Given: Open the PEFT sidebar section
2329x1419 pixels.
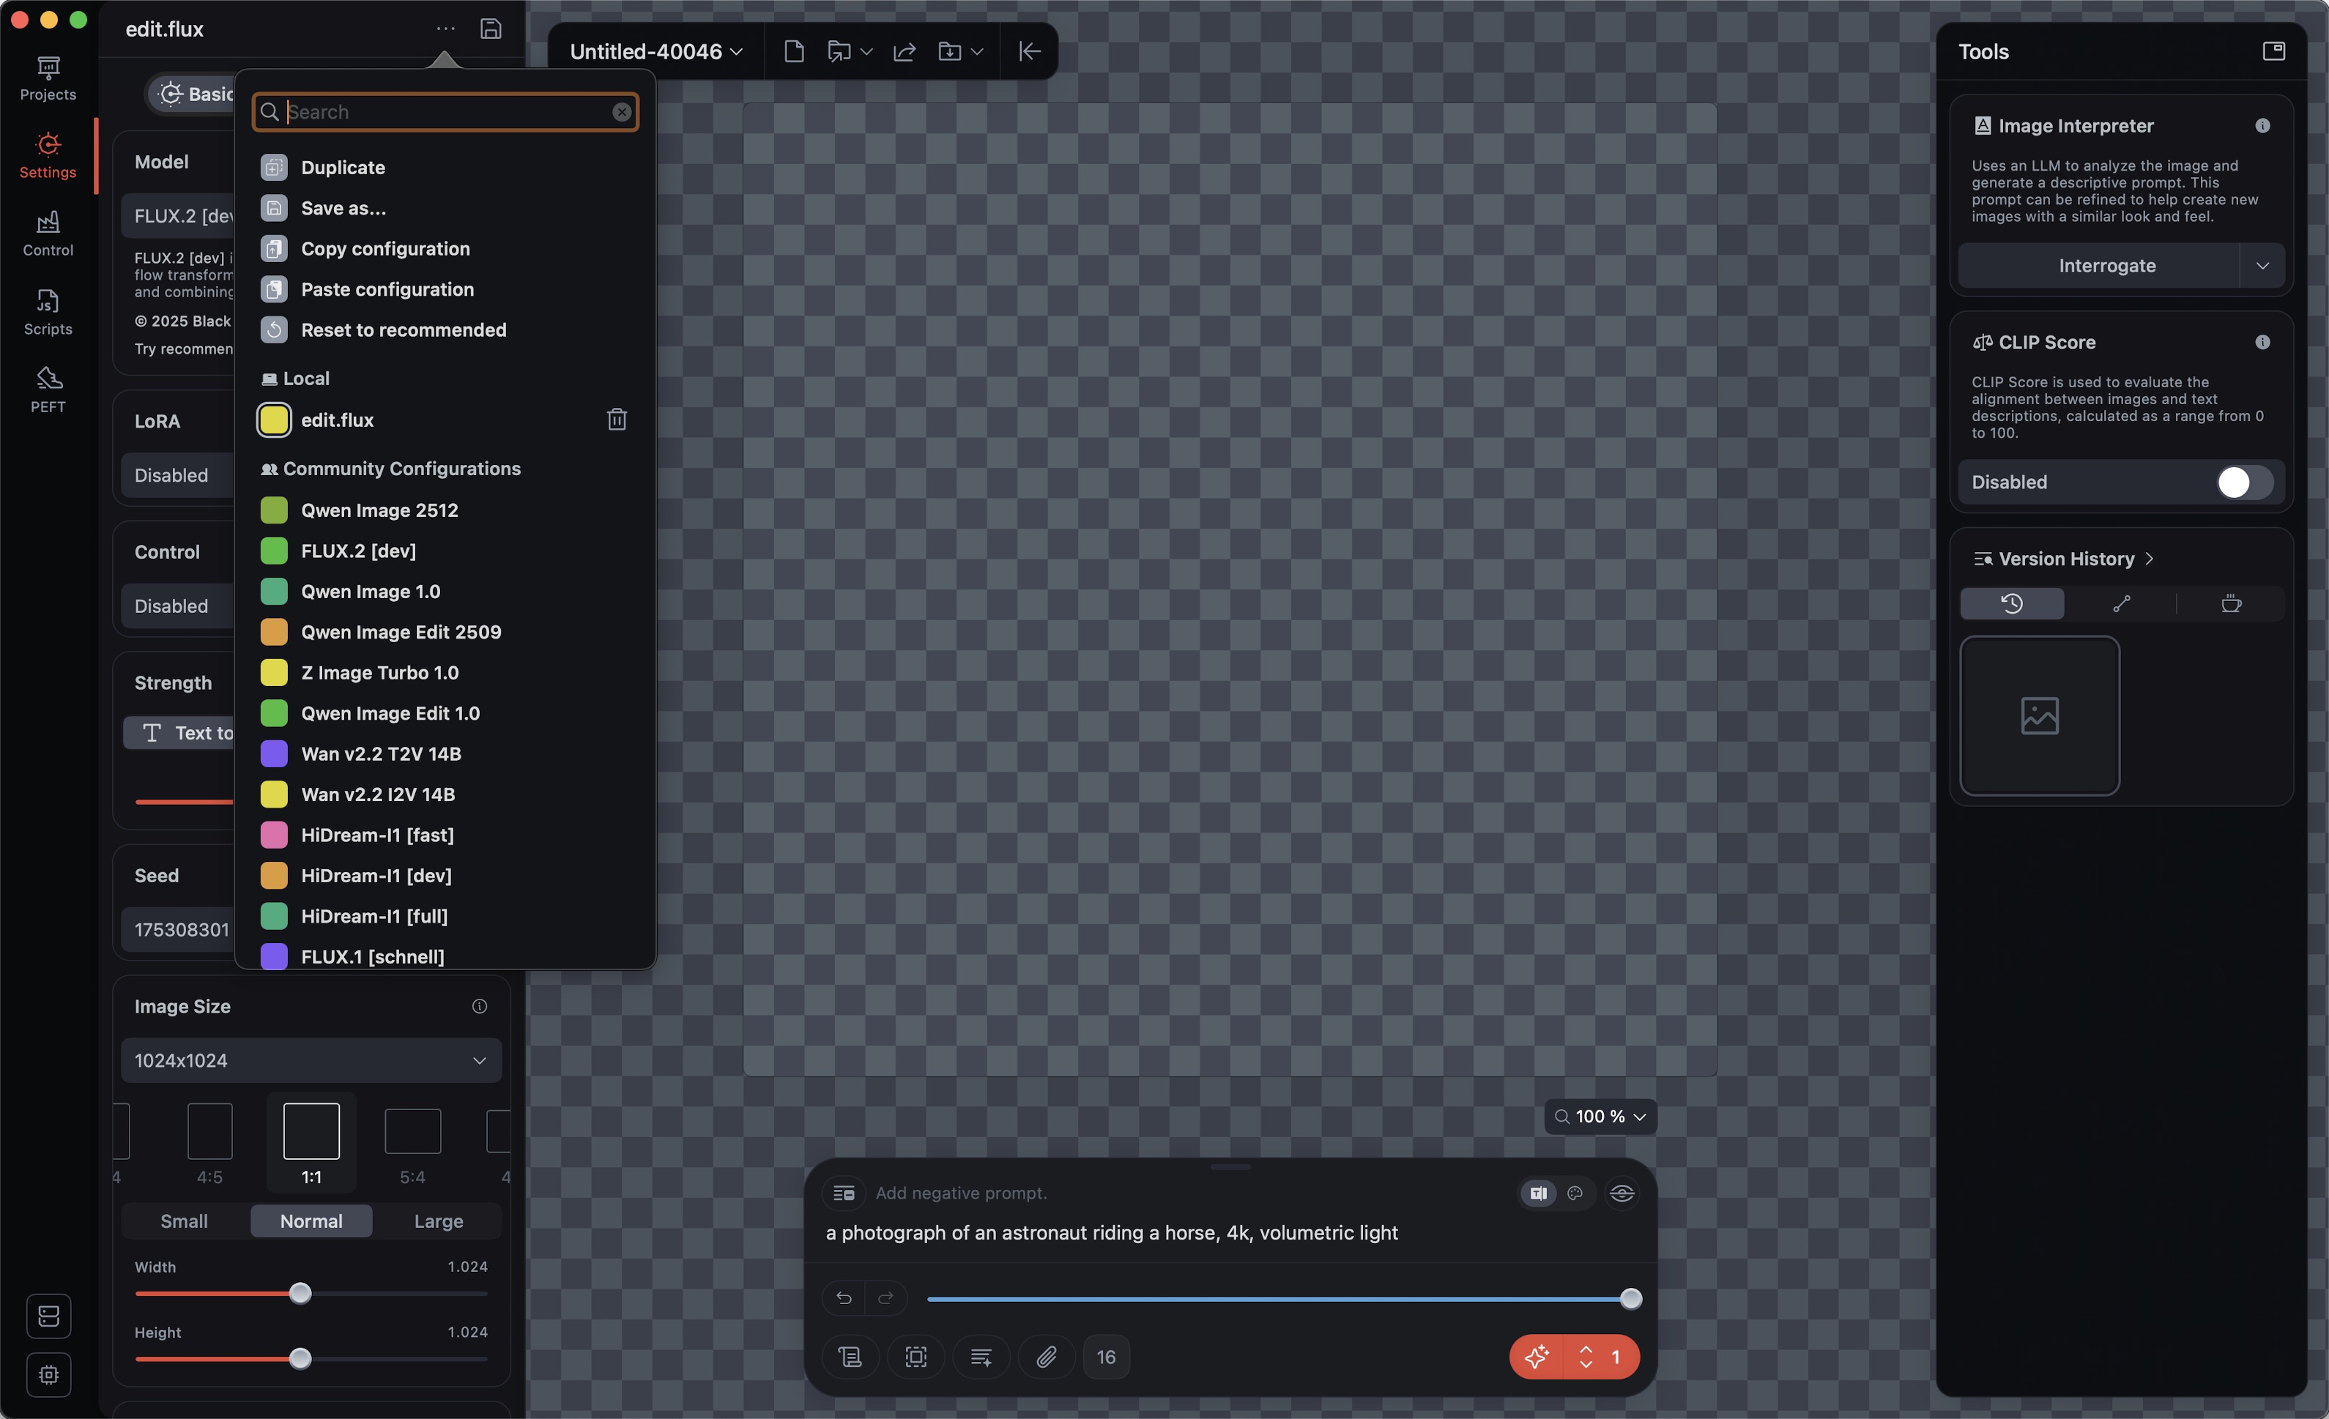Looking at the screenshot, I should coord(48,390).
